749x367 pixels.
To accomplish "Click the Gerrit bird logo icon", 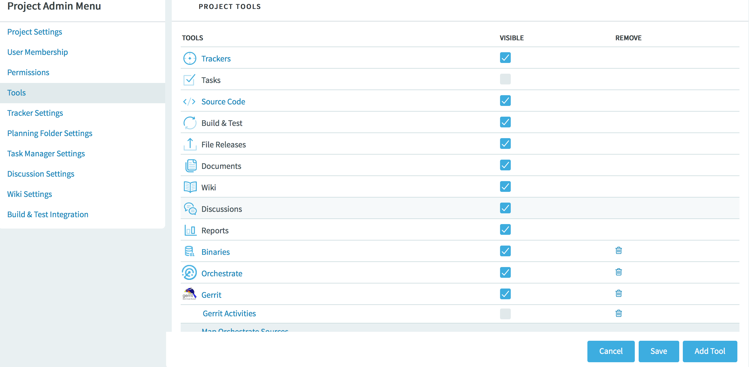I will (x=189, y=294).
